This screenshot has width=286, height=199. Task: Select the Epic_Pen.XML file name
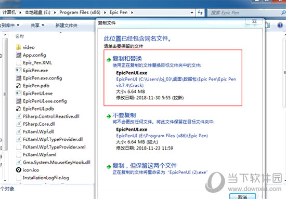37,63
